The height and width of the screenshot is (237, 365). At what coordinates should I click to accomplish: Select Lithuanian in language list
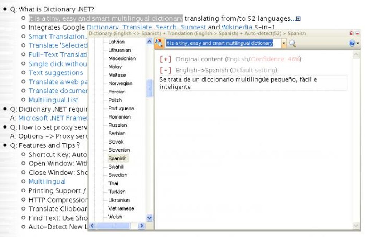click(120, 50)
